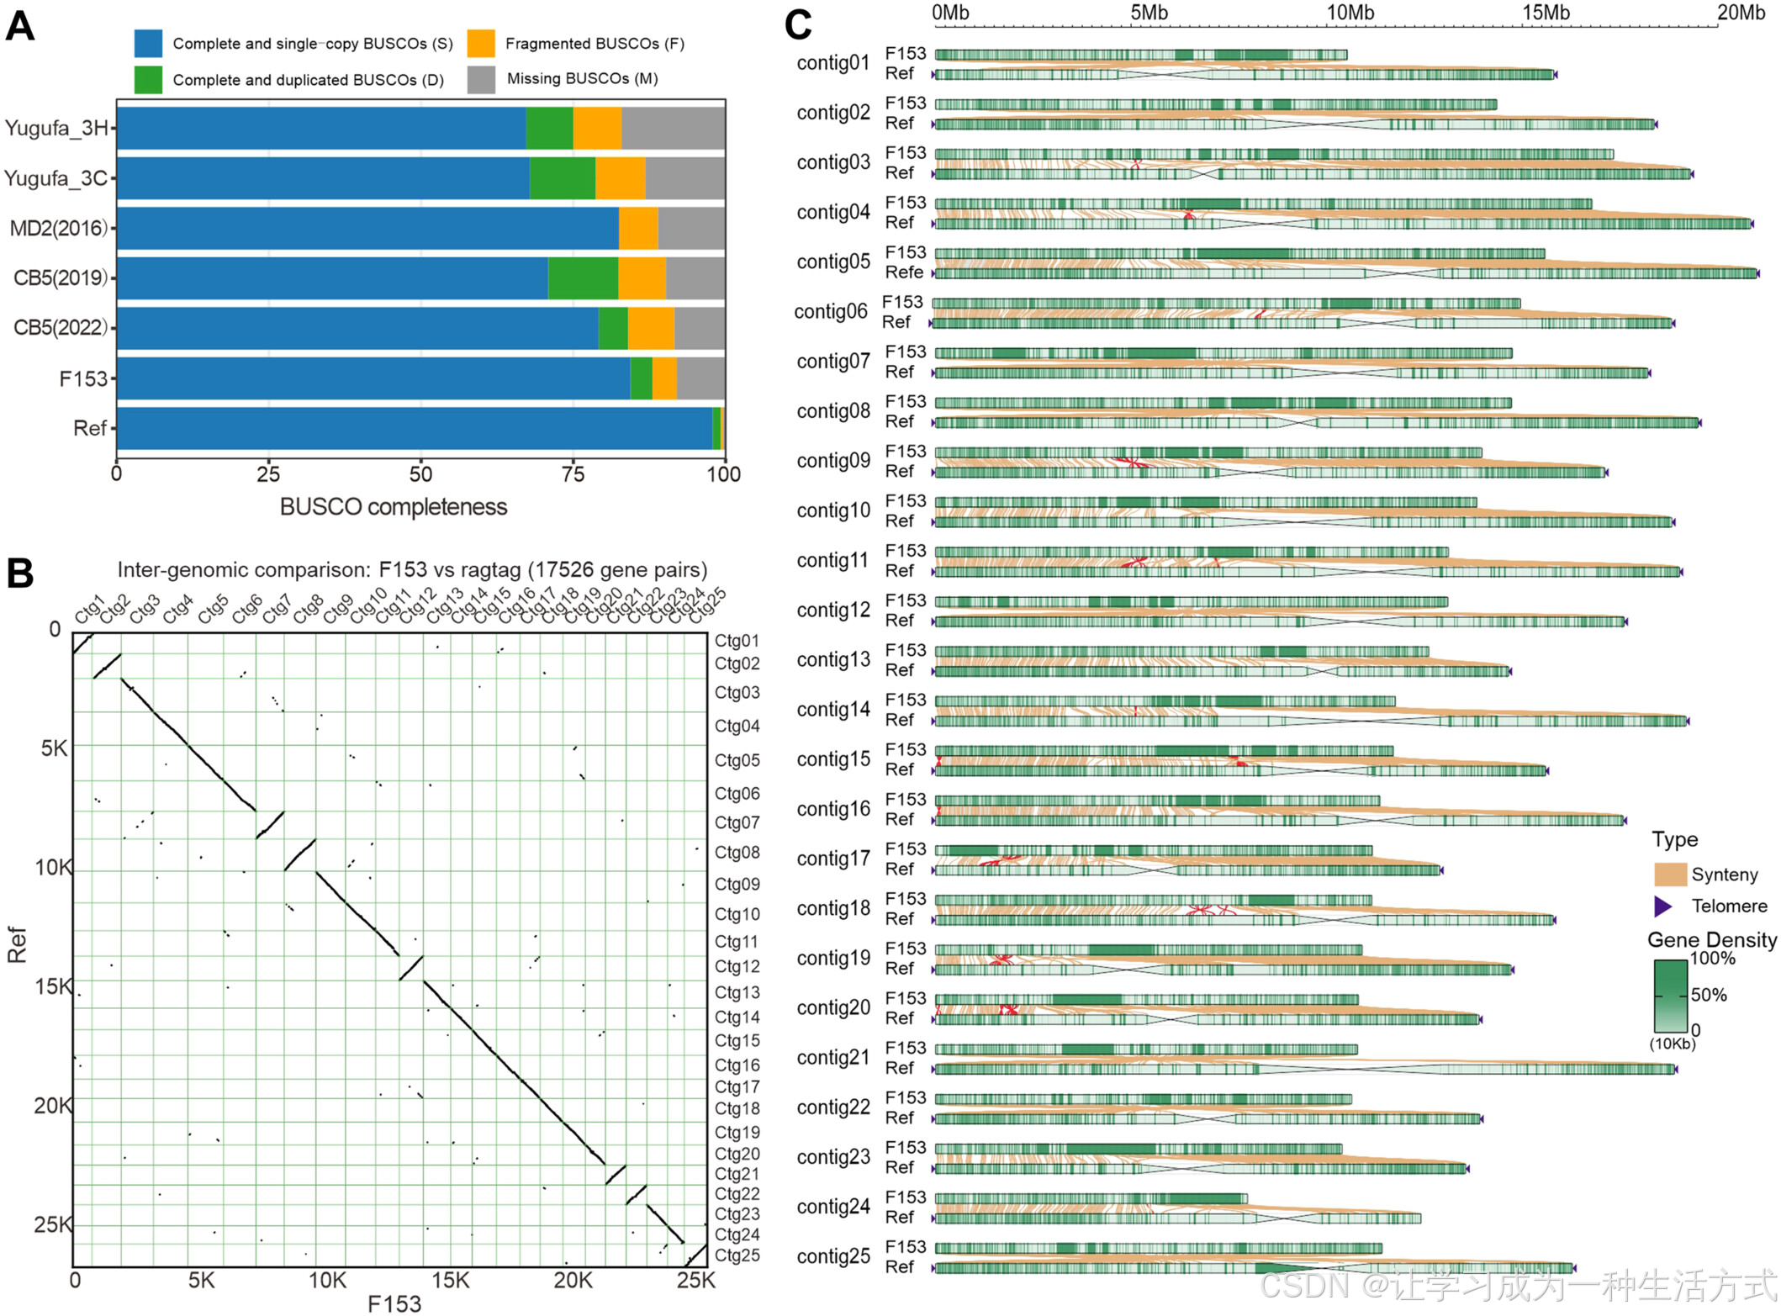Click the gray Missing BUSCOs legend swatch

point(480,79)
